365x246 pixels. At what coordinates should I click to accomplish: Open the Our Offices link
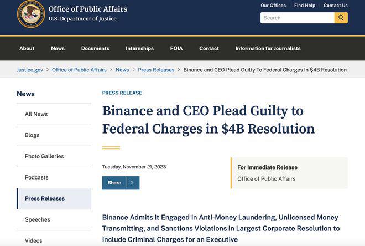[x=273, y=6]
